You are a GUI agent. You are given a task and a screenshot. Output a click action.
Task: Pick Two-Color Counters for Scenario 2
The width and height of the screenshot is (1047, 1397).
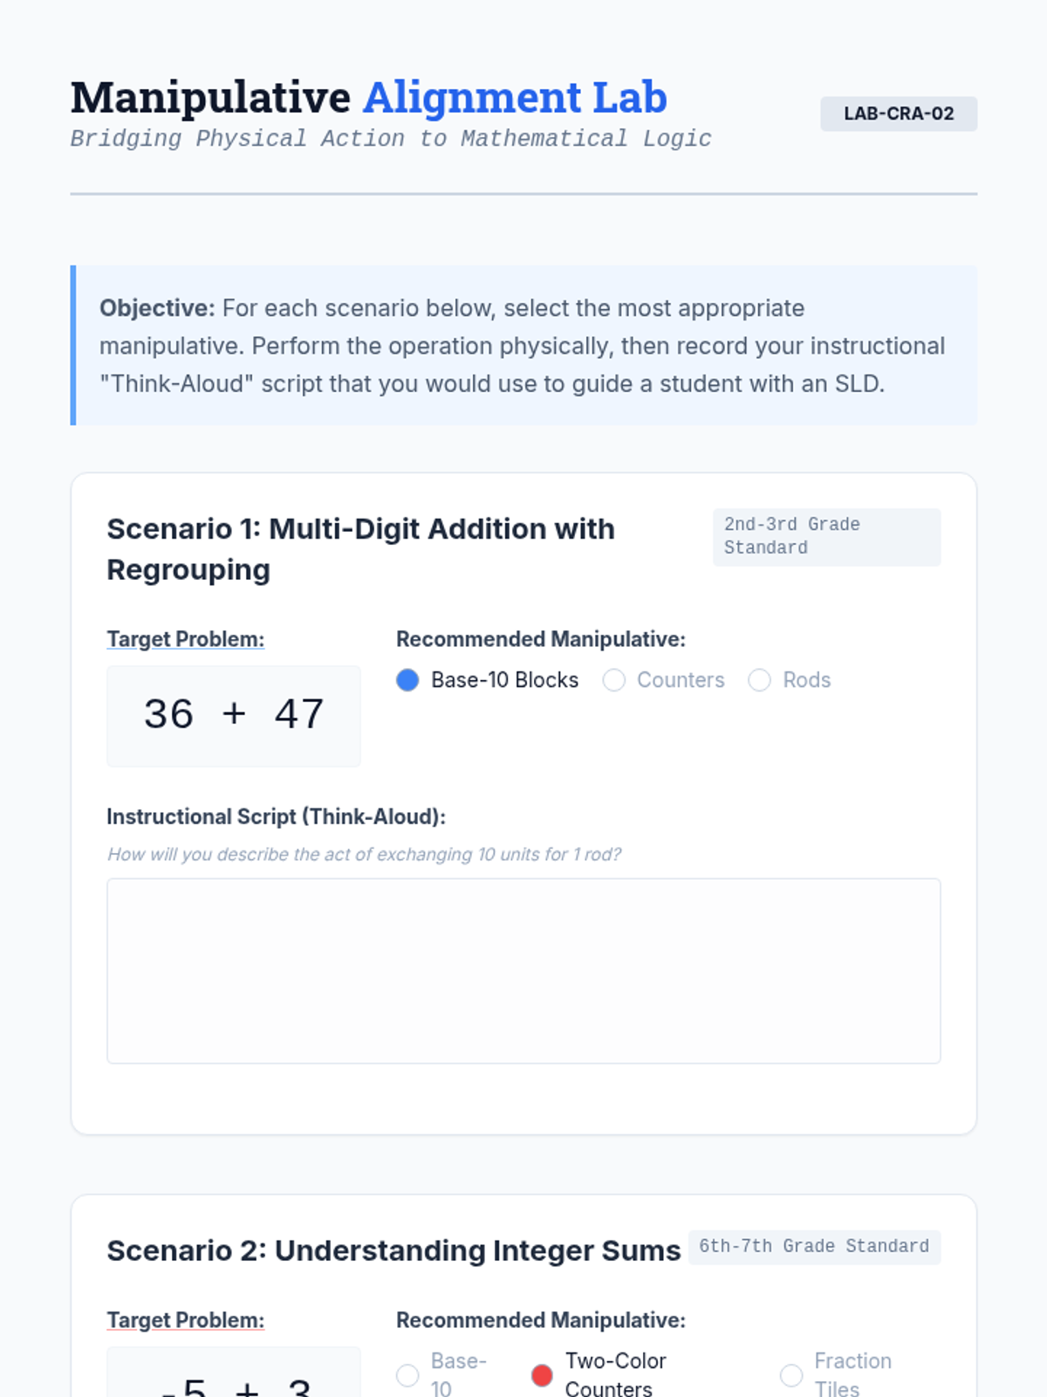542,1375
